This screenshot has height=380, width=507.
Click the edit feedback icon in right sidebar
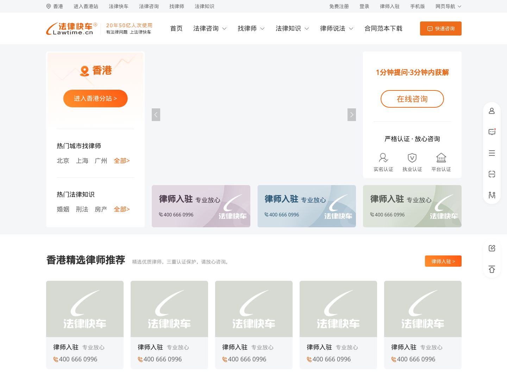click(x=492, y=248)
